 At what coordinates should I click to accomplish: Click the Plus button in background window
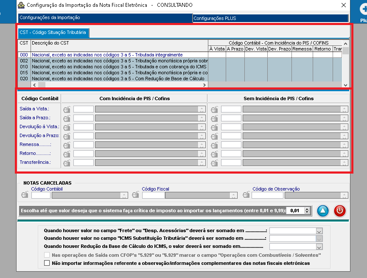pyautogui.click(x=363, y=13)
